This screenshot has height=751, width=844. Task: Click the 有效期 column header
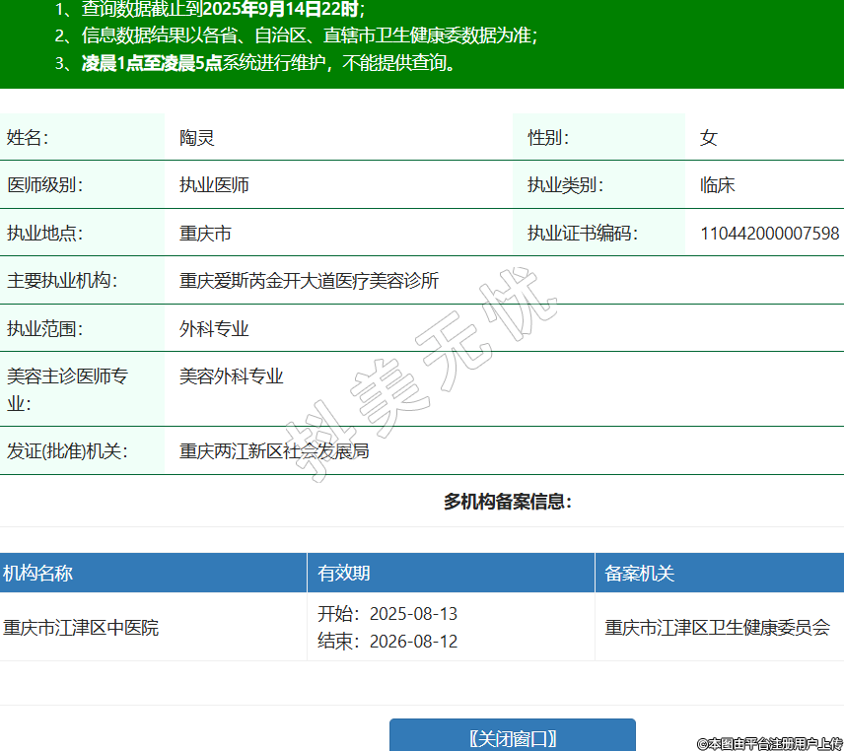coord(343,574)
